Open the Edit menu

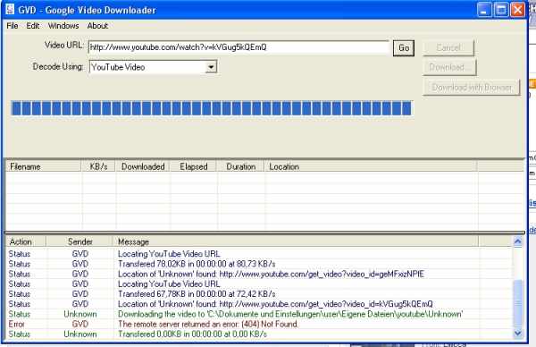tap(33, 26)
